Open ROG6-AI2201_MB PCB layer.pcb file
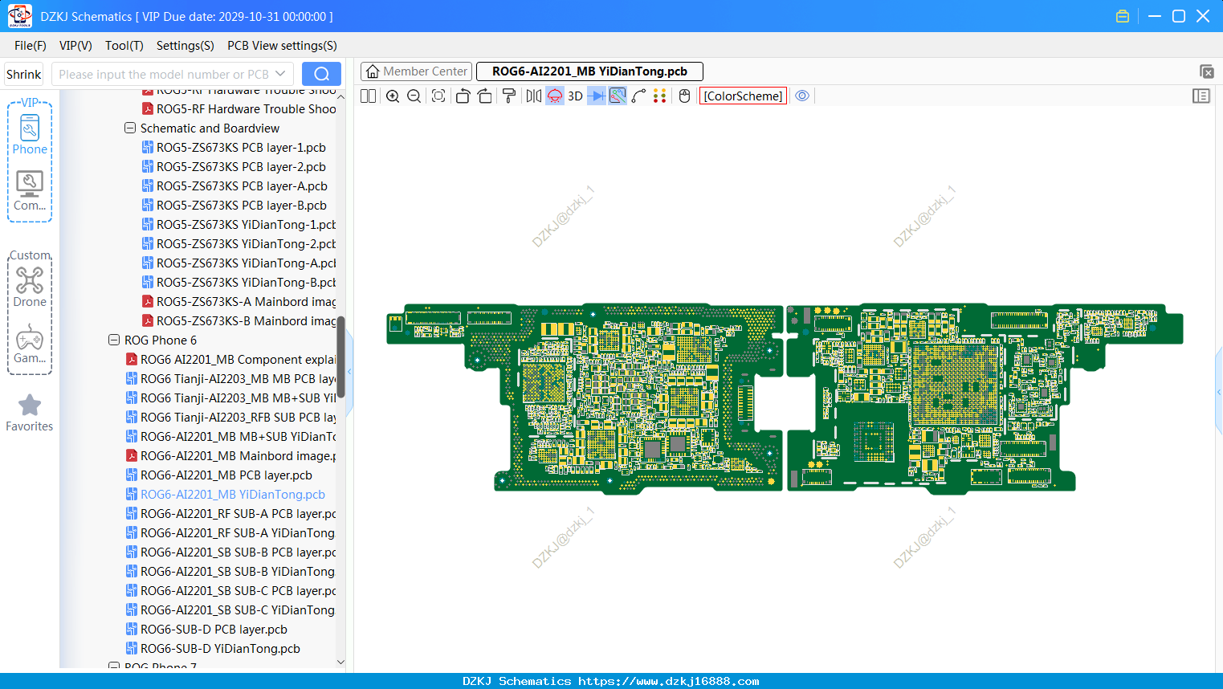Image resolution: width=1223 pixels, height=689 pixels. (226, 475)
